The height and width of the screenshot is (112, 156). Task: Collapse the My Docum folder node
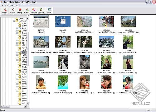tap(14, 21)
